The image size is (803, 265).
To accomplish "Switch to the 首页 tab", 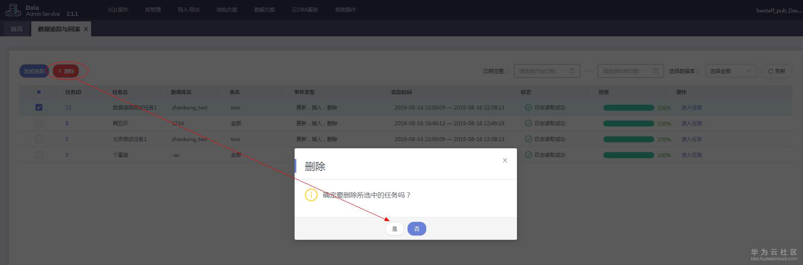I will click(17, 29).
